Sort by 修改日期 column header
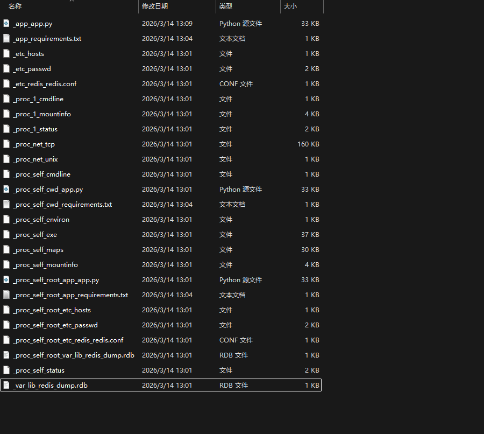 pyautogui.click(x=155, y=6)
